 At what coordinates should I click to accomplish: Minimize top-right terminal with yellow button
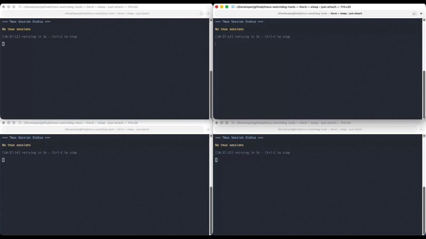(222, 7)
